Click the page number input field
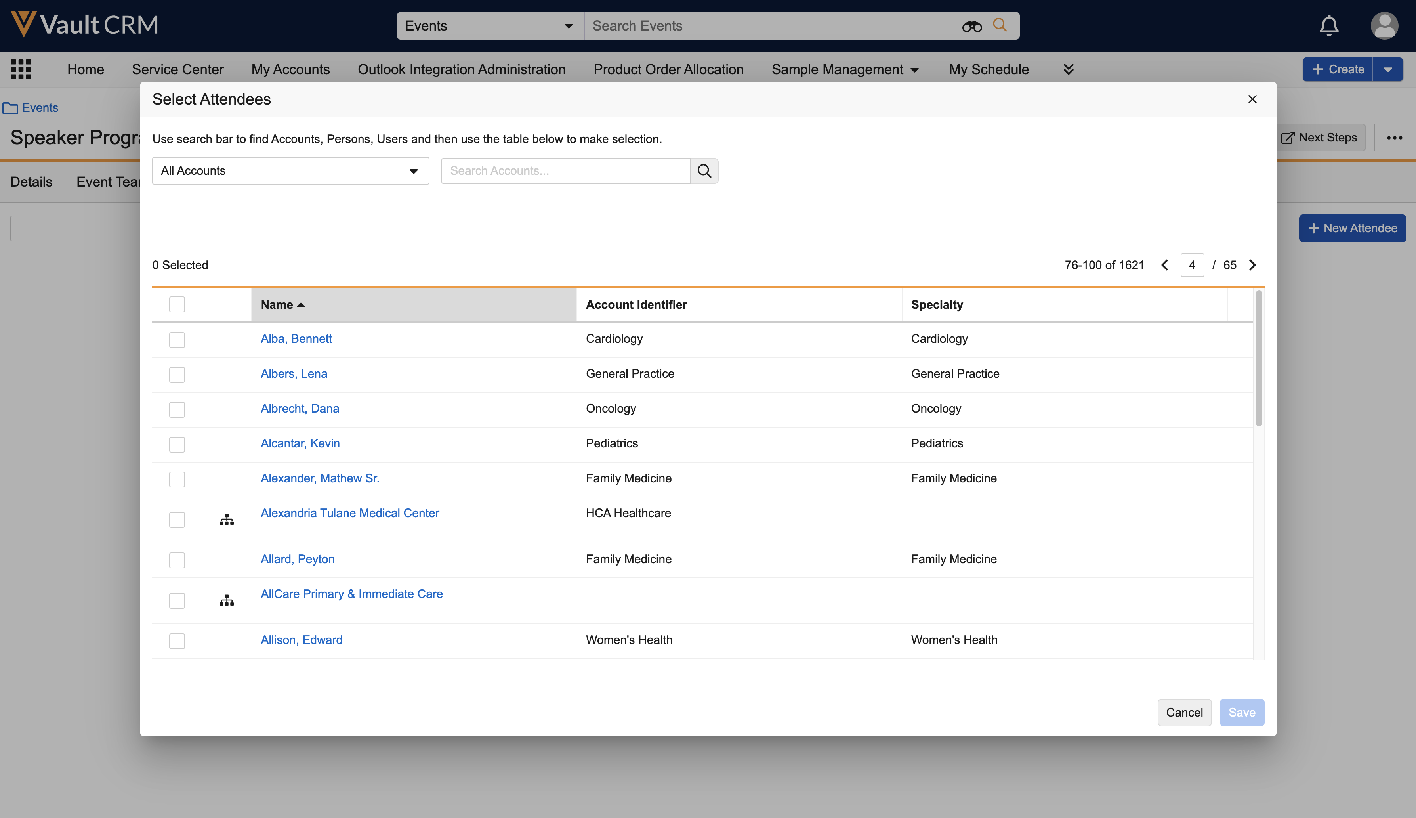 click(x=1192, y=265)
